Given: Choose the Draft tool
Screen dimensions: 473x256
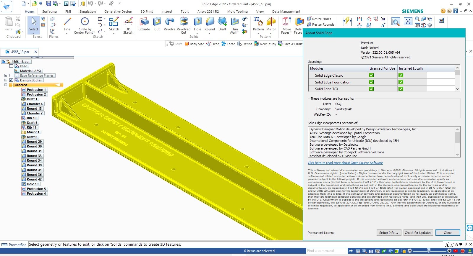Looking at the screenshot, I should click(x=222, y=24).
